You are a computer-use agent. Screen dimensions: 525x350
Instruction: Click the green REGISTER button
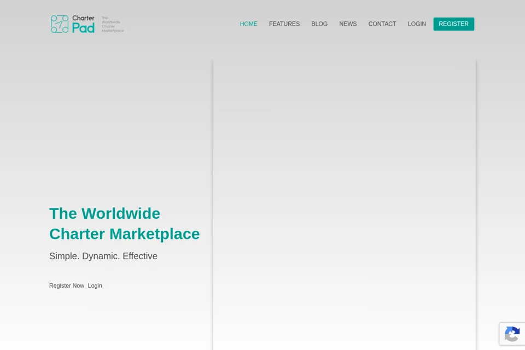click(x=454, y=24)
